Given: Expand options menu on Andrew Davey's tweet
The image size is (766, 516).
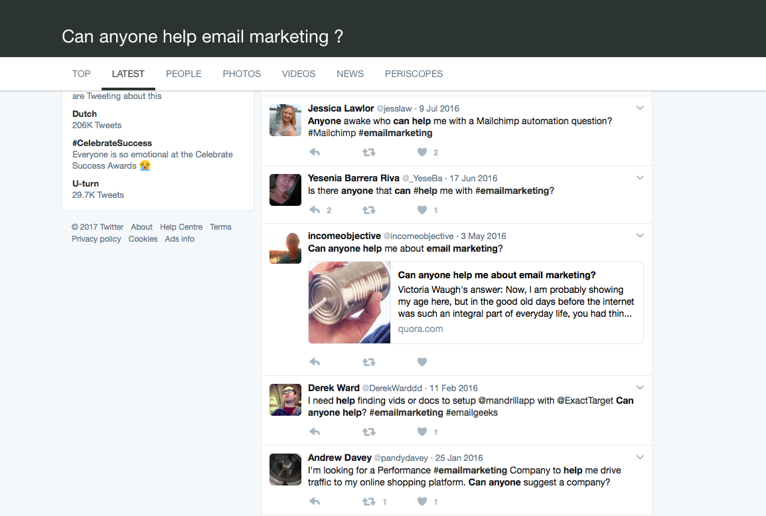Looking at the screenshot, I should pyautogui.click(x=640, y=458).
